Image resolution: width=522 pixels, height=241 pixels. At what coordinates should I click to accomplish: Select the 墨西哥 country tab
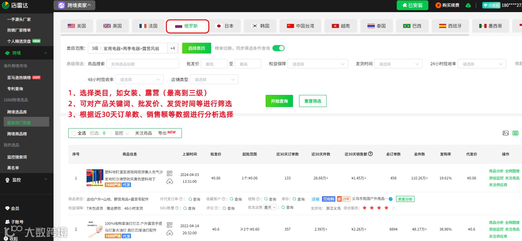pyautogui.click(x=490, y=26)
